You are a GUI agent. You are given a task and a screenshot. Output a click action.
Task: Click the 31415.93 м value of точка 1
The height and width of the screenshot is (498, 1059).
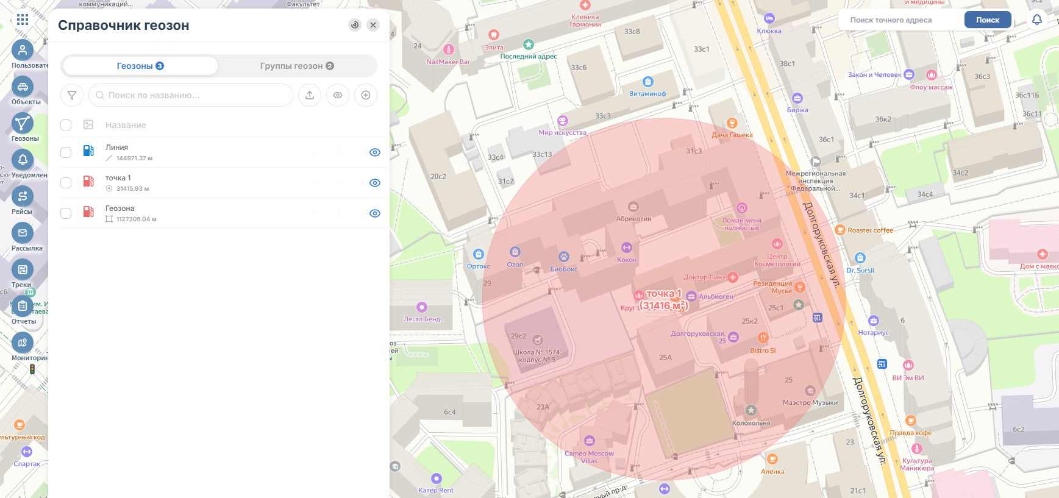coord(132,189)
